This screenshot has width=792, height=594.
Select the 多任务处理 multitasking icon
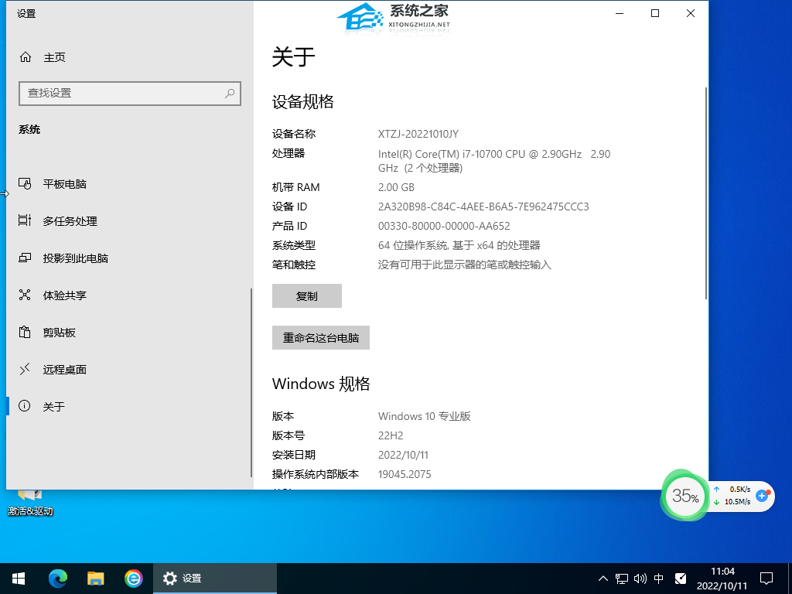tap(26, 221)
